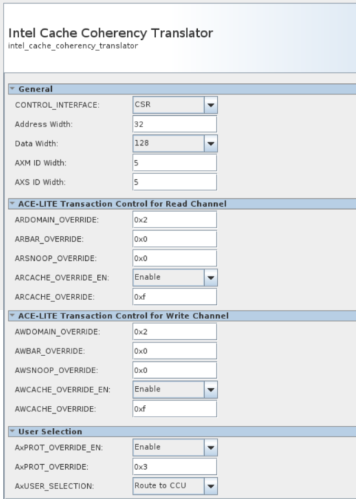Open AxUSER_SELECTION Route to CCU dropdown
The width and height of the screenshot is (356, 499).
(x=175, y=486)
